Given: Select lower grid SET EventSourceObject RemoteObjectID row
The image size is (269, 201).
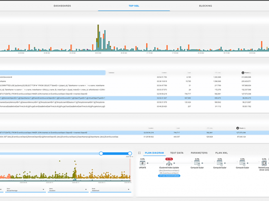Looking at the screenshot, I should coord(134,137).
